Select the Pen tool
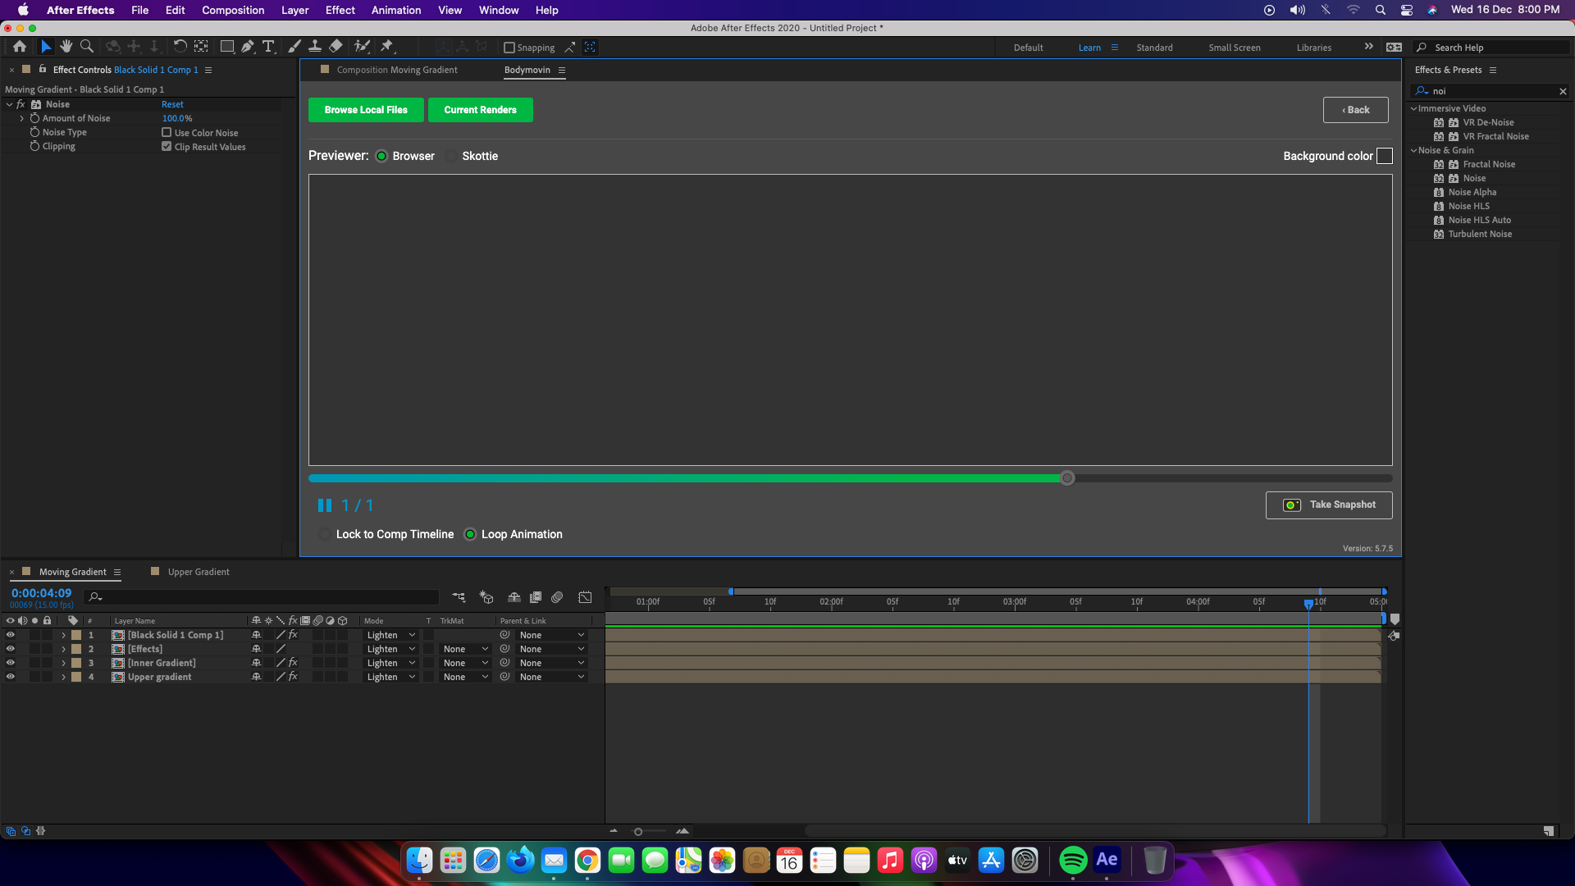This screenshot has height=886, width=1575. (248, 47)
